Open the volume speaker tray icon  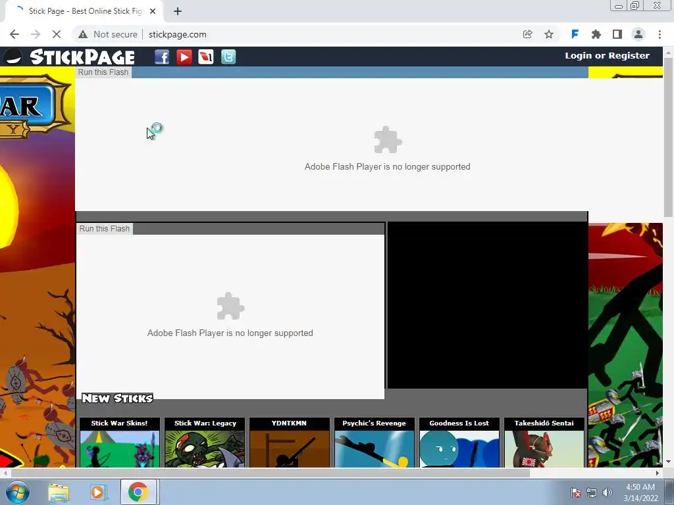point(607,493)
